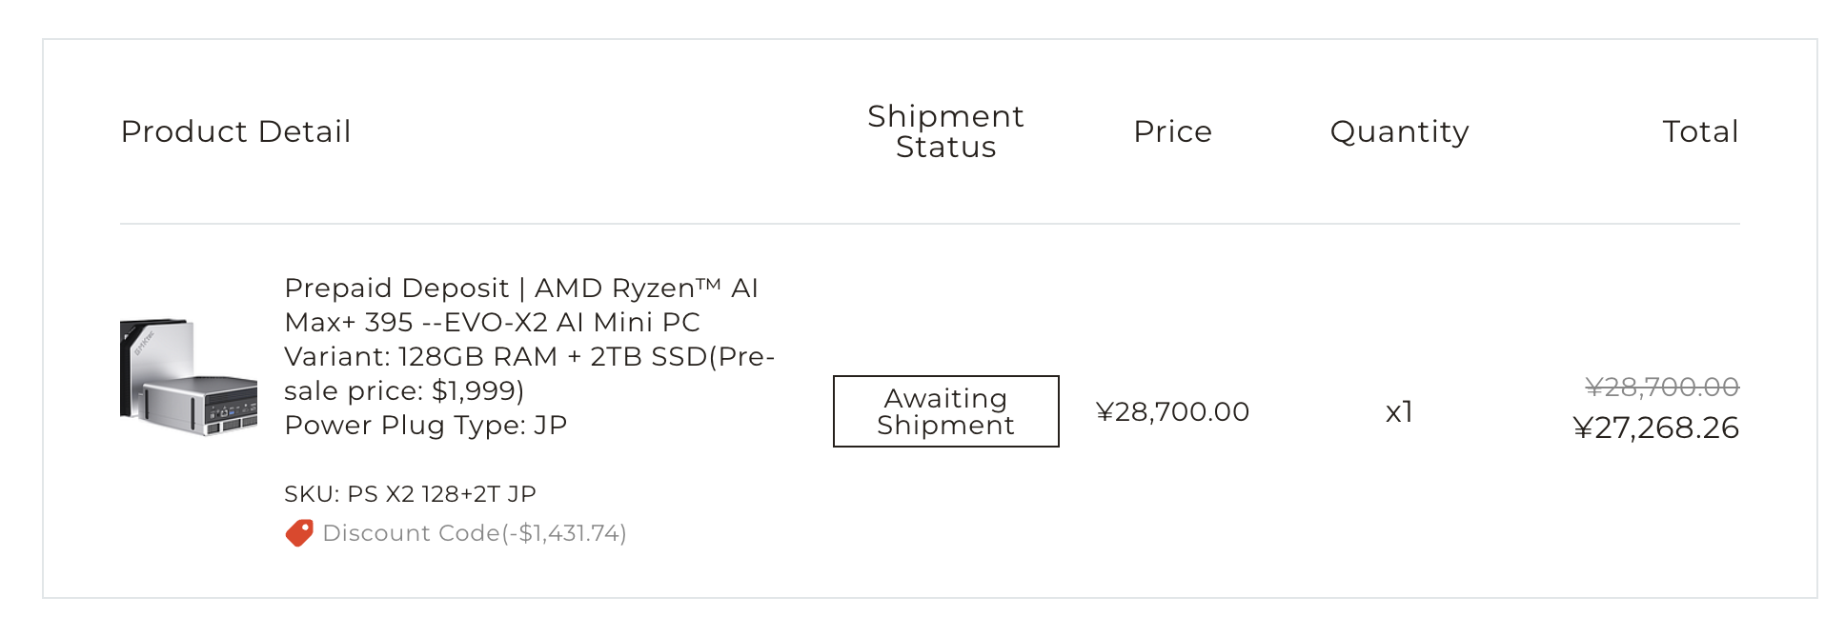Screen dimensions: 1845x617
Task: Click the Power Plug Type: JP line
Action: coord(426,425)
